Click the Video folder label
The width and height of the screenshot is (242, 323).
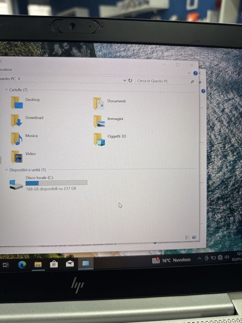coord(31,154)
